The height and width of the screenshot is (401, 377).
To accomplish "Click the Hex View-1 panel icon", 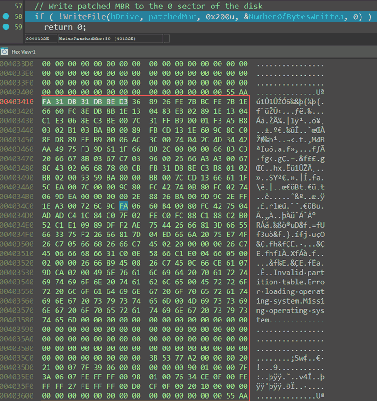I will coord(4,51).
